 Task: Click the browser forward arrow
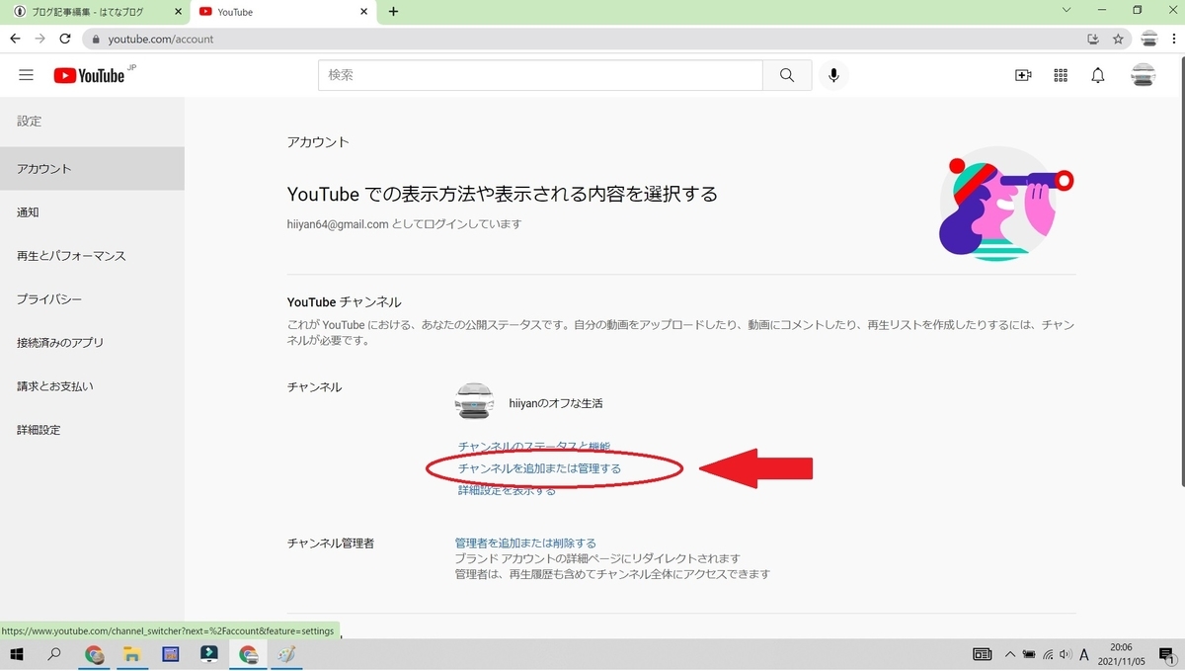click(x=39, y=39)
